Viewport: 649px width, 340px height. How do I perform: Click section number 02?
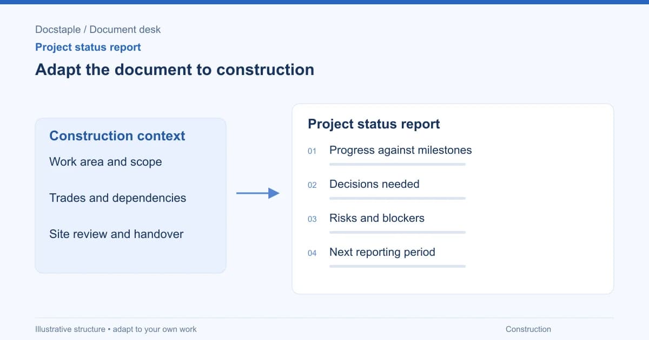click(312, 185)
